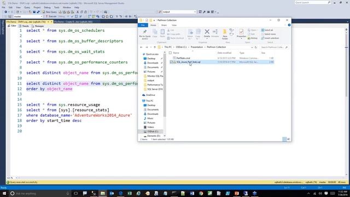This screenshot has width=350, height=197.
Task: Open the File tab in File Explorer
Action: coord(143,25)
